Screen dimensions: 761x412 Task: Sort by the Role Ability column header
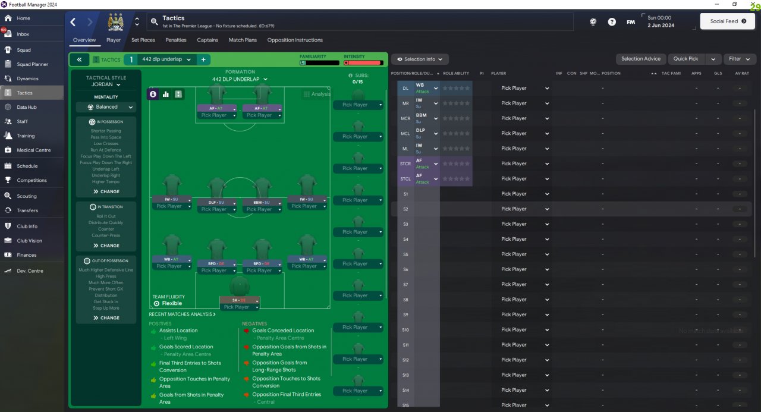tap(457, 73)
